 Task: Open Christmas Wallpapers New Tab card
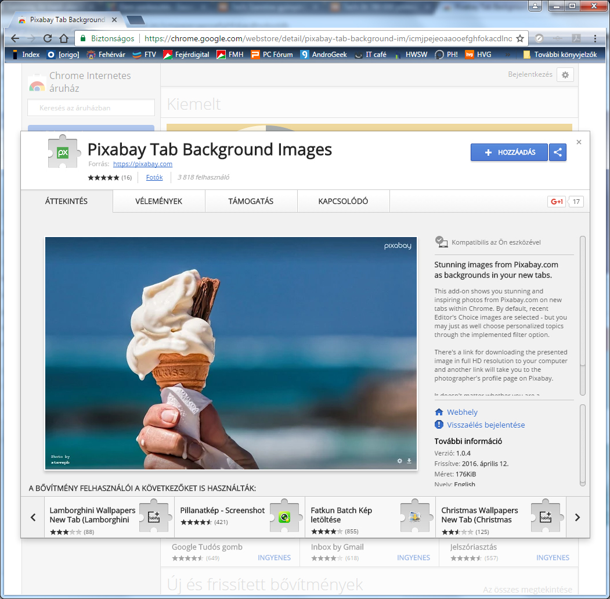[501, 517]
